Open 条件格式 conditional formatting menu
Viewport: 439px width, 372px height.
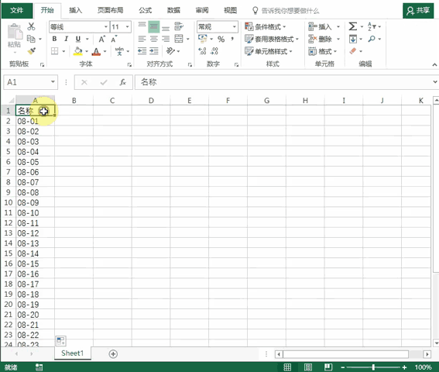(x=265, y=26)
